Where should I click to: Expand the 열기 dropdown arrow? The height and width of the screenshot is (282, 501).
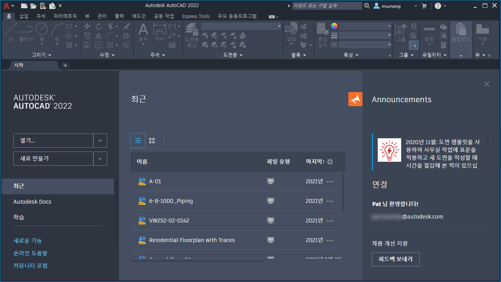coord(100,141)
